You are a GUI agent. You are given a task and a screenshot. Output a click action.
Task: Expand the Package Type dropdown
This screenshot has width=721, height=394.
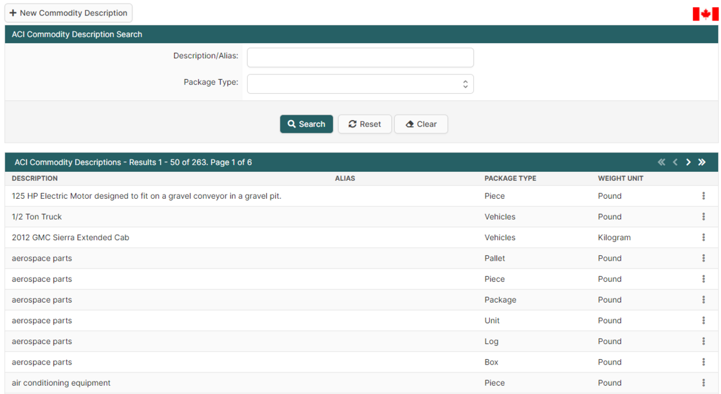[360, 84]
